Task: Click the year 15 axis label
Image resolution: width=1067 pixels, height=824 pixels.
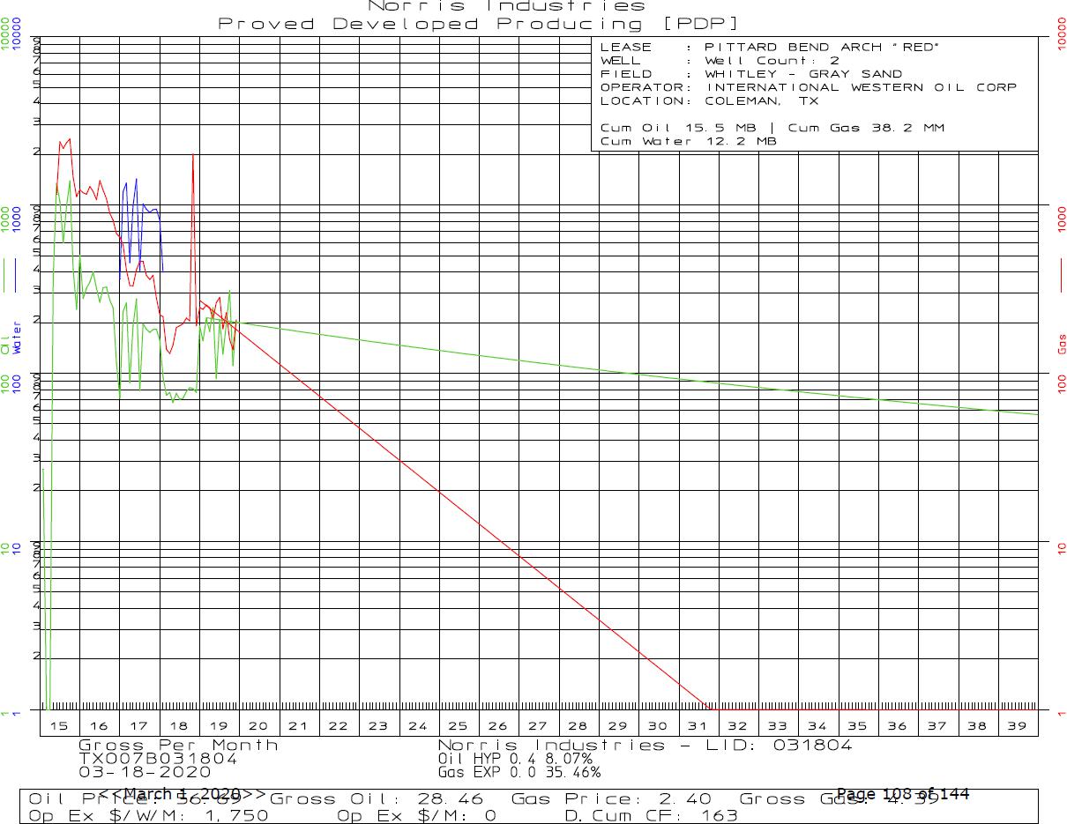Action: (x=59, y=726)
